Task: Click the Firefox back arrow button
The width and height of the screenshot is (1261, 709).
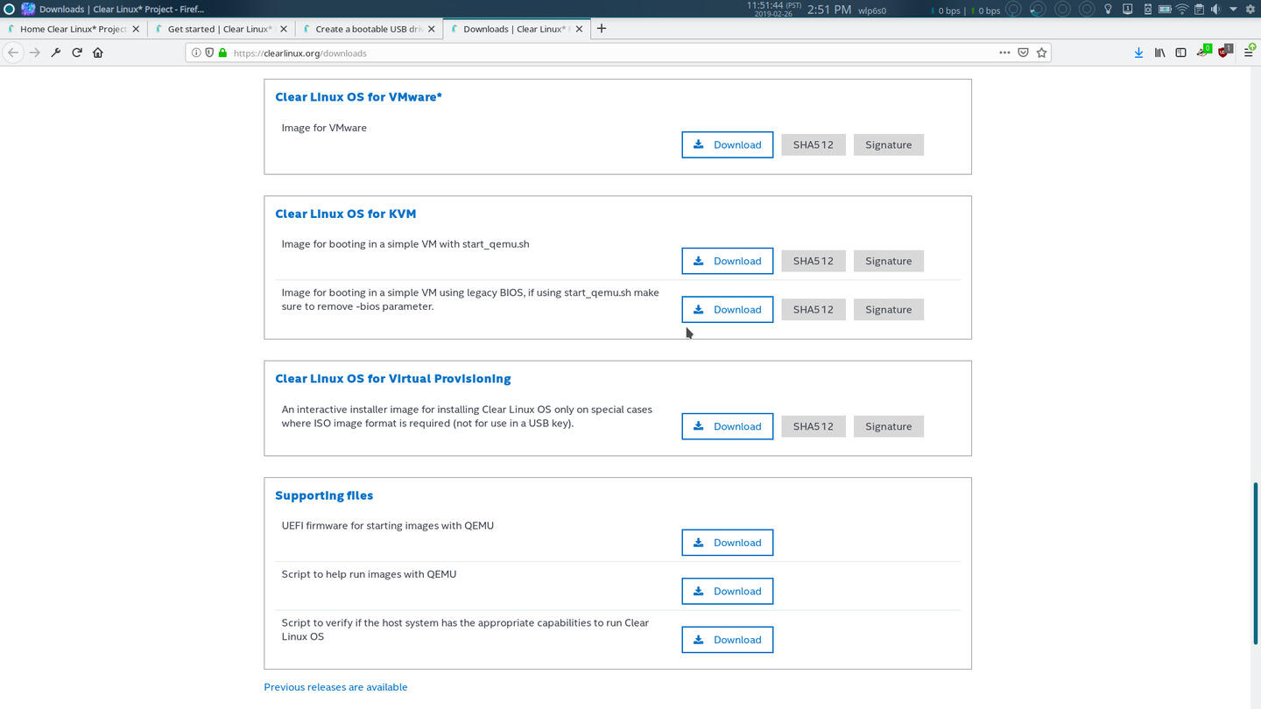Action: (13, 53)
